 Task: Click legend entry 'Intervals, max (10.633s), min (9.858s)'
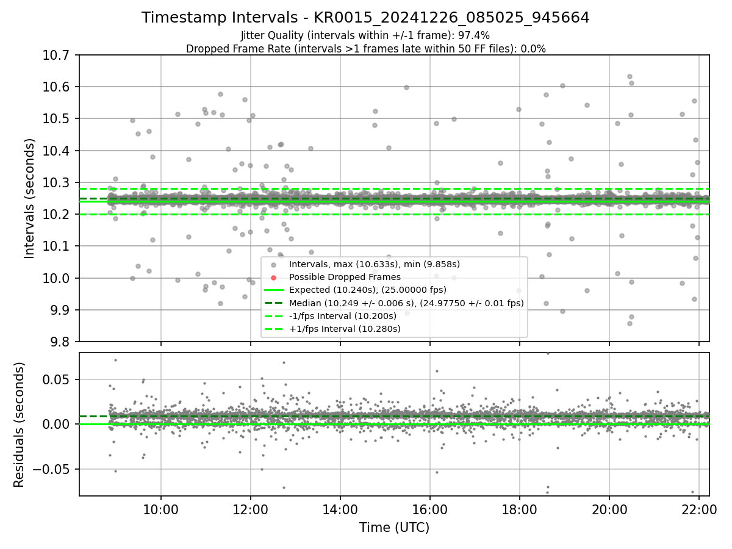pos(375,264)
